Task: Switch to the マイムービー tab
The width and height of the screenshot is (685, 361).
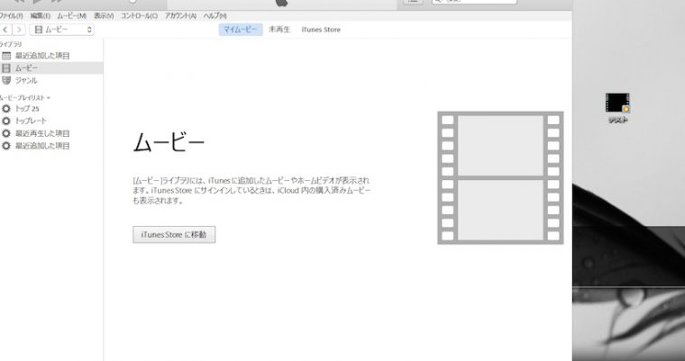Action: 241,30
